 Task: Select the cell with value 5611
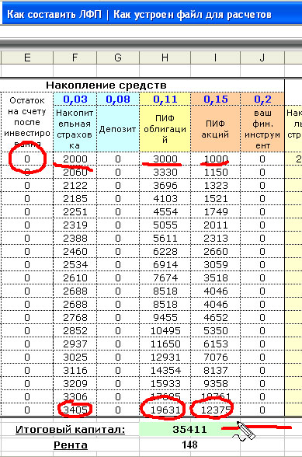click(x=165, y=238)
